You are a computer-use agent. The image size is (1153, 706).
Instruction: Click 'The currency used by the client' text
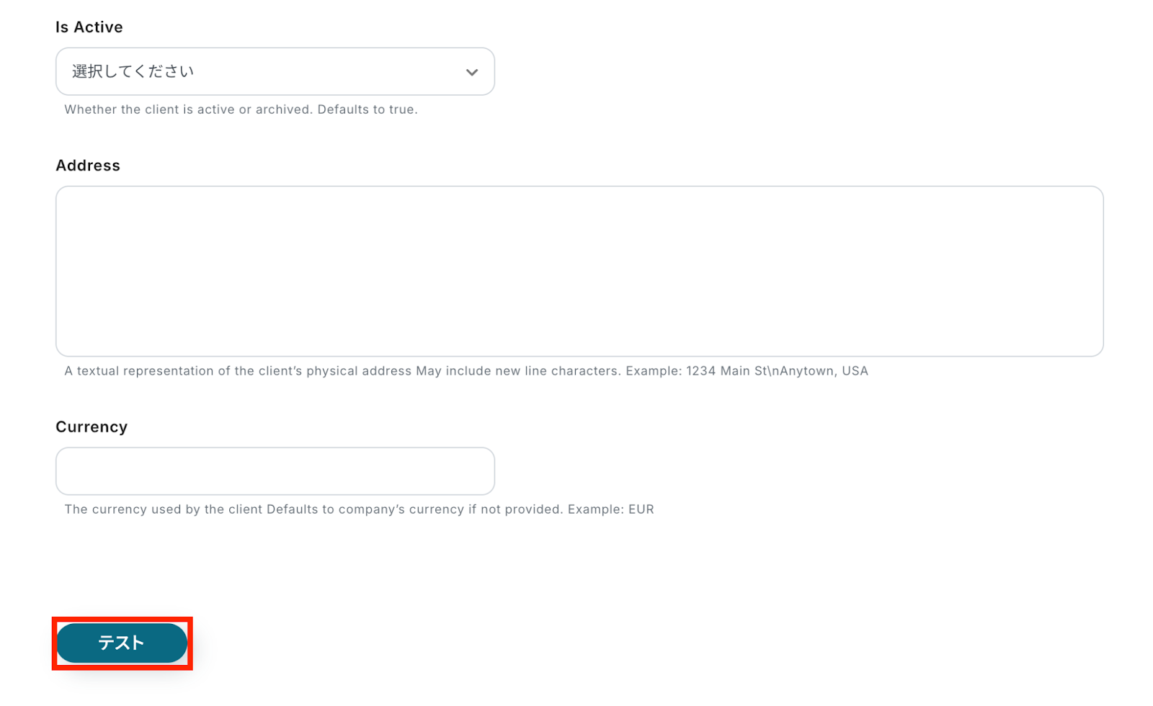tap(164, 509)
